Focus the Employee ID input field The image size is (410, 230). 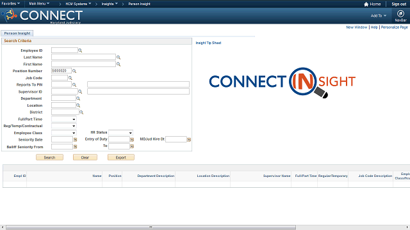64,50
